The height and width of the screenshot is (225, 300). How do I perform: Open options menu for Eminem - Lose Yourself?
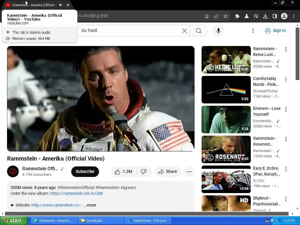point(286,109)
